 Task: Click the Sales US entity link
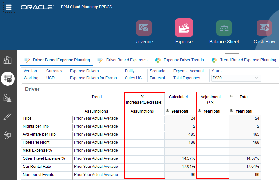[133, 78]
